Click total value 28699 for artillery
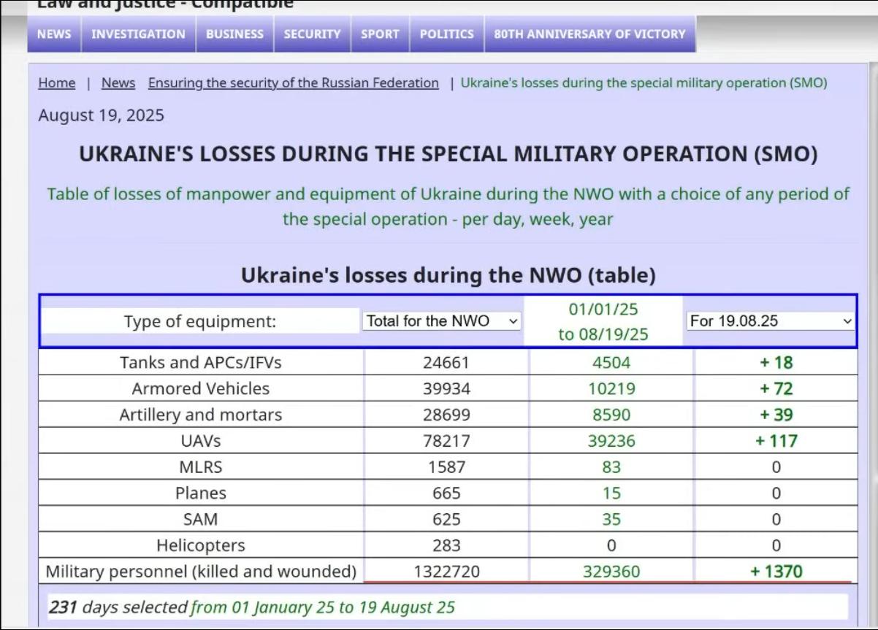Screen dimensions: 878x630 point(446,415)
